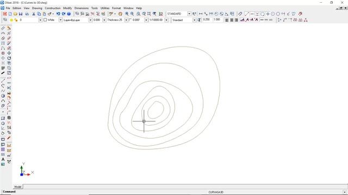The height and width of the screenshot is (195, 348).
Task: Click the CURVASA3D command text
Action: 216,192
